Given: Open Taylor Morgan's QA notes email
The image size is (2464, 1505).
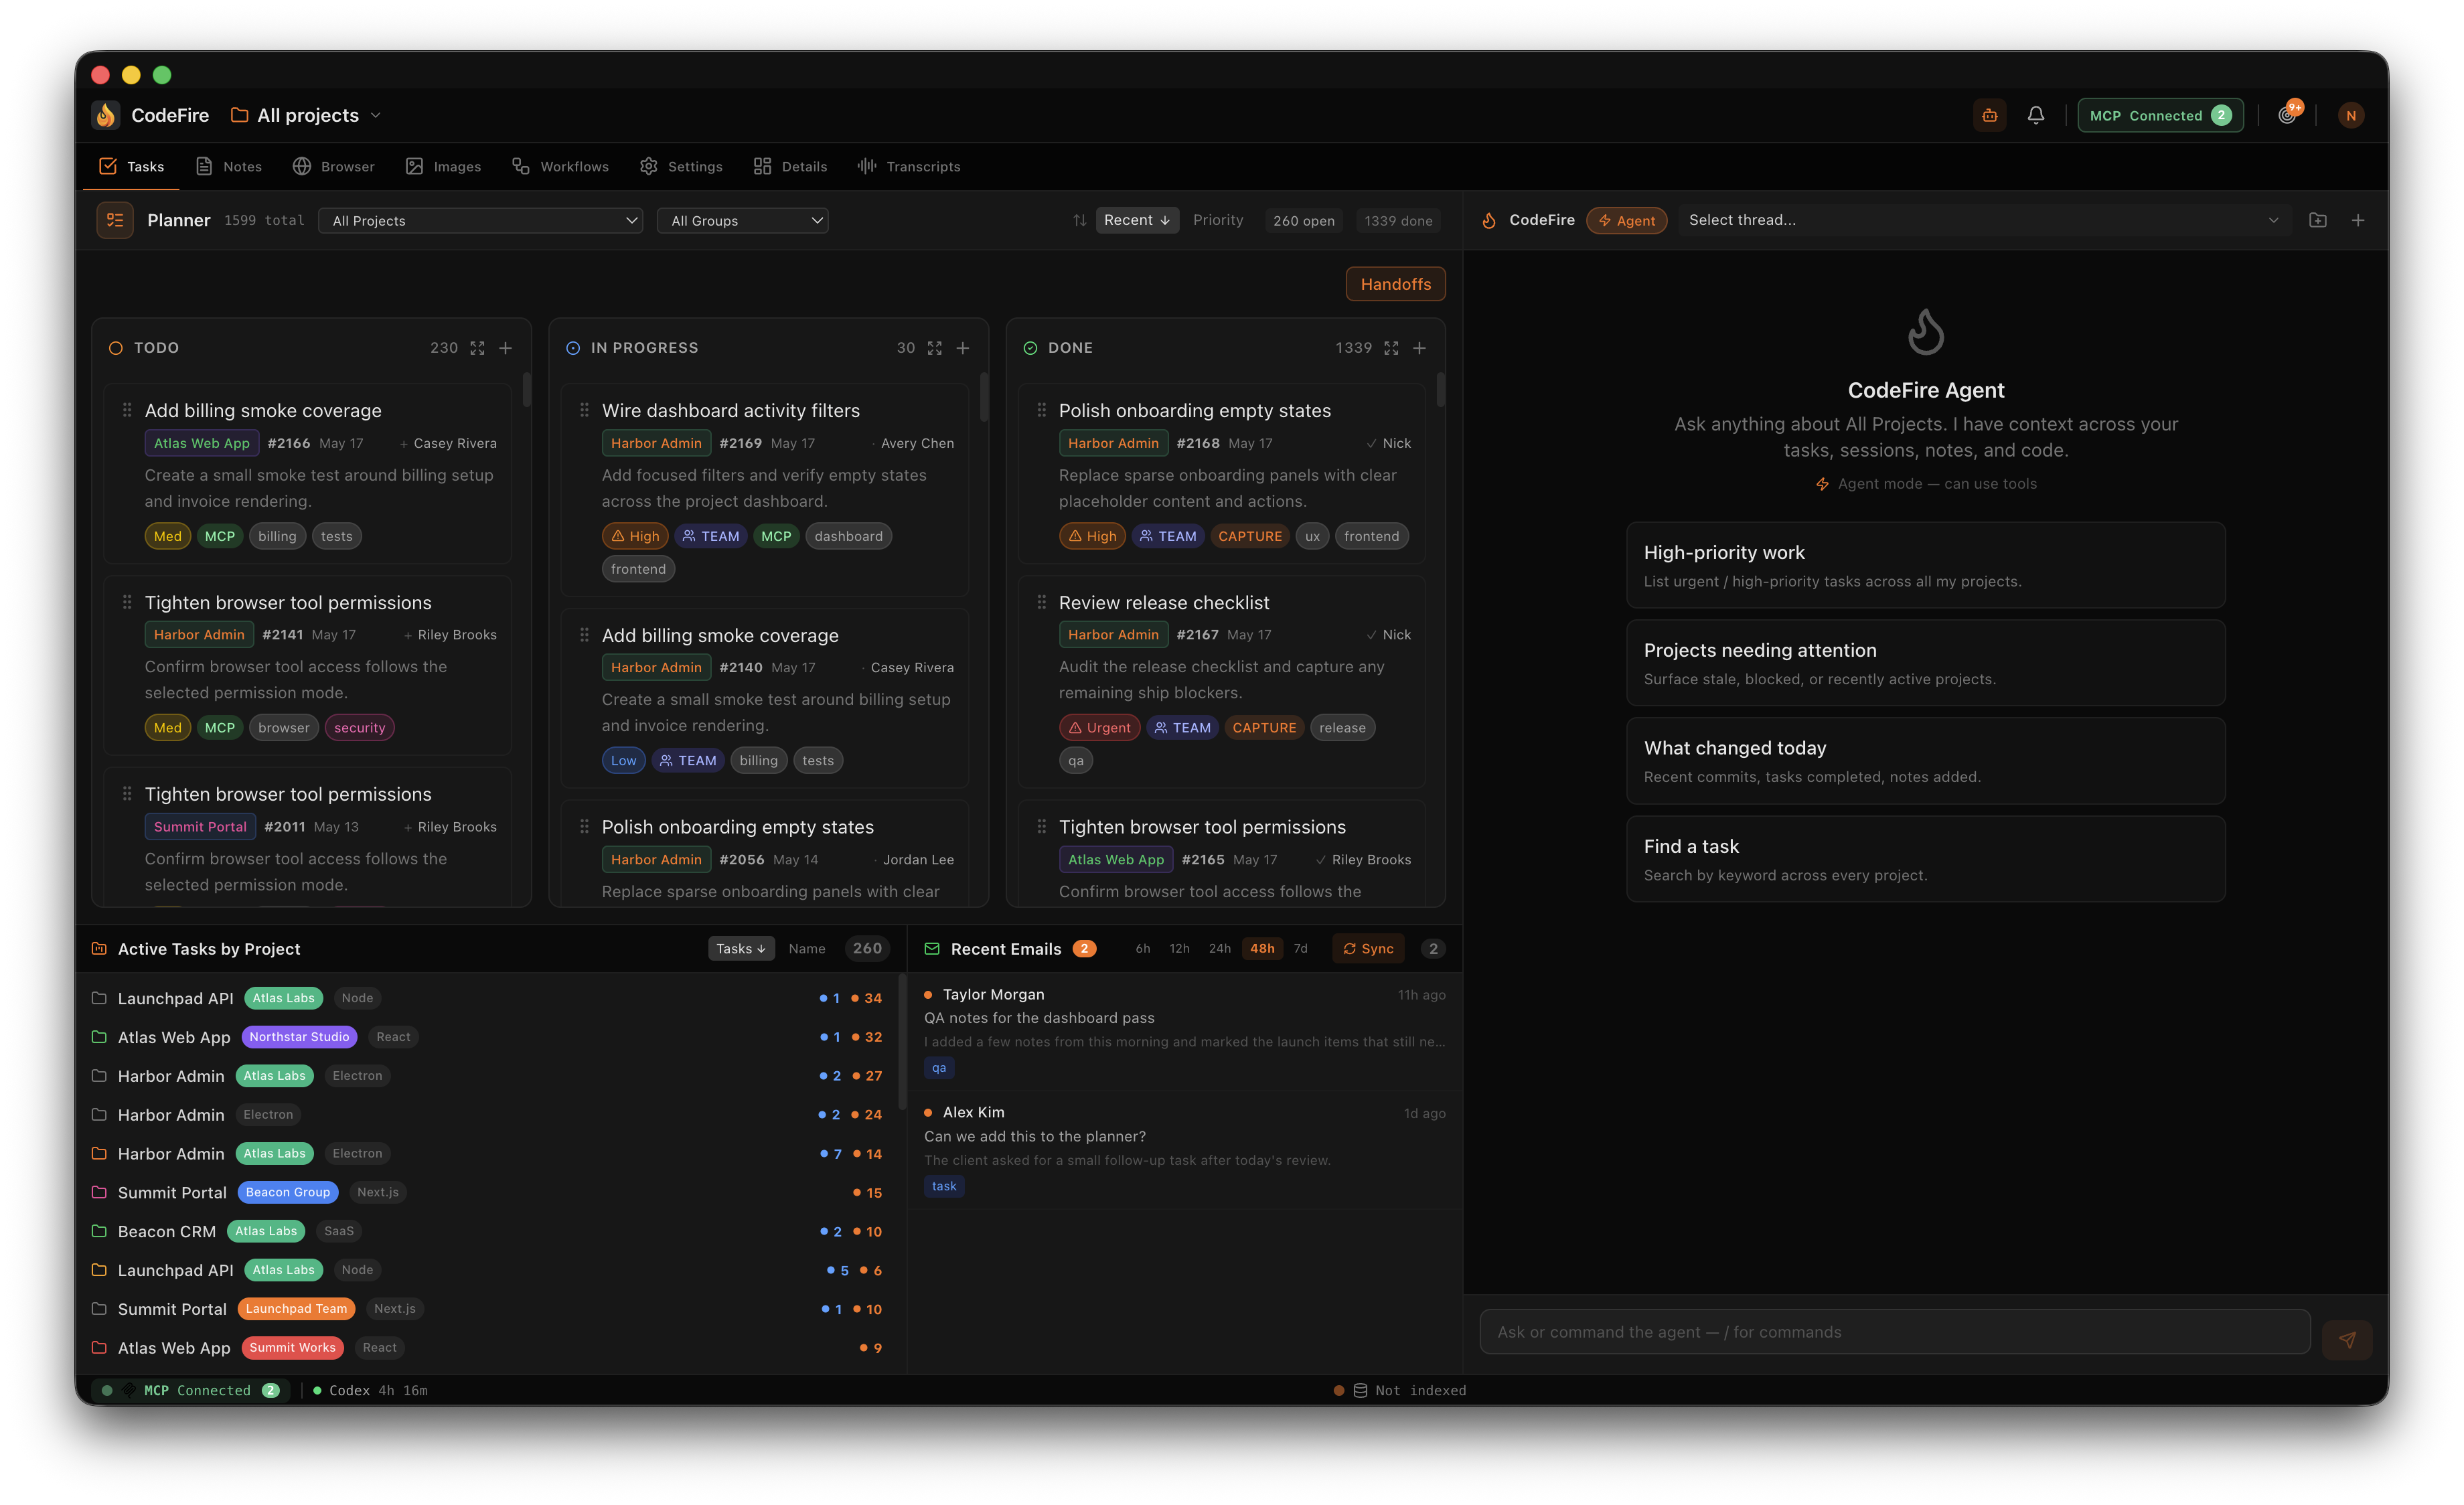Looking at the screenshot, I should click(1184, 1031).
